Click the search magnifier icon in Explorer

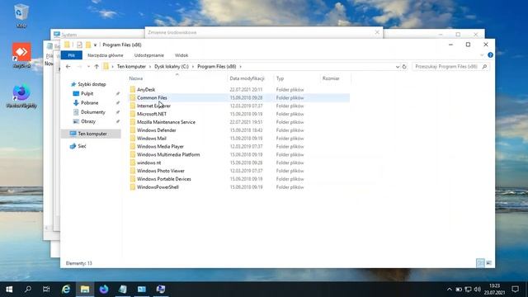click(x=484, y=67)
